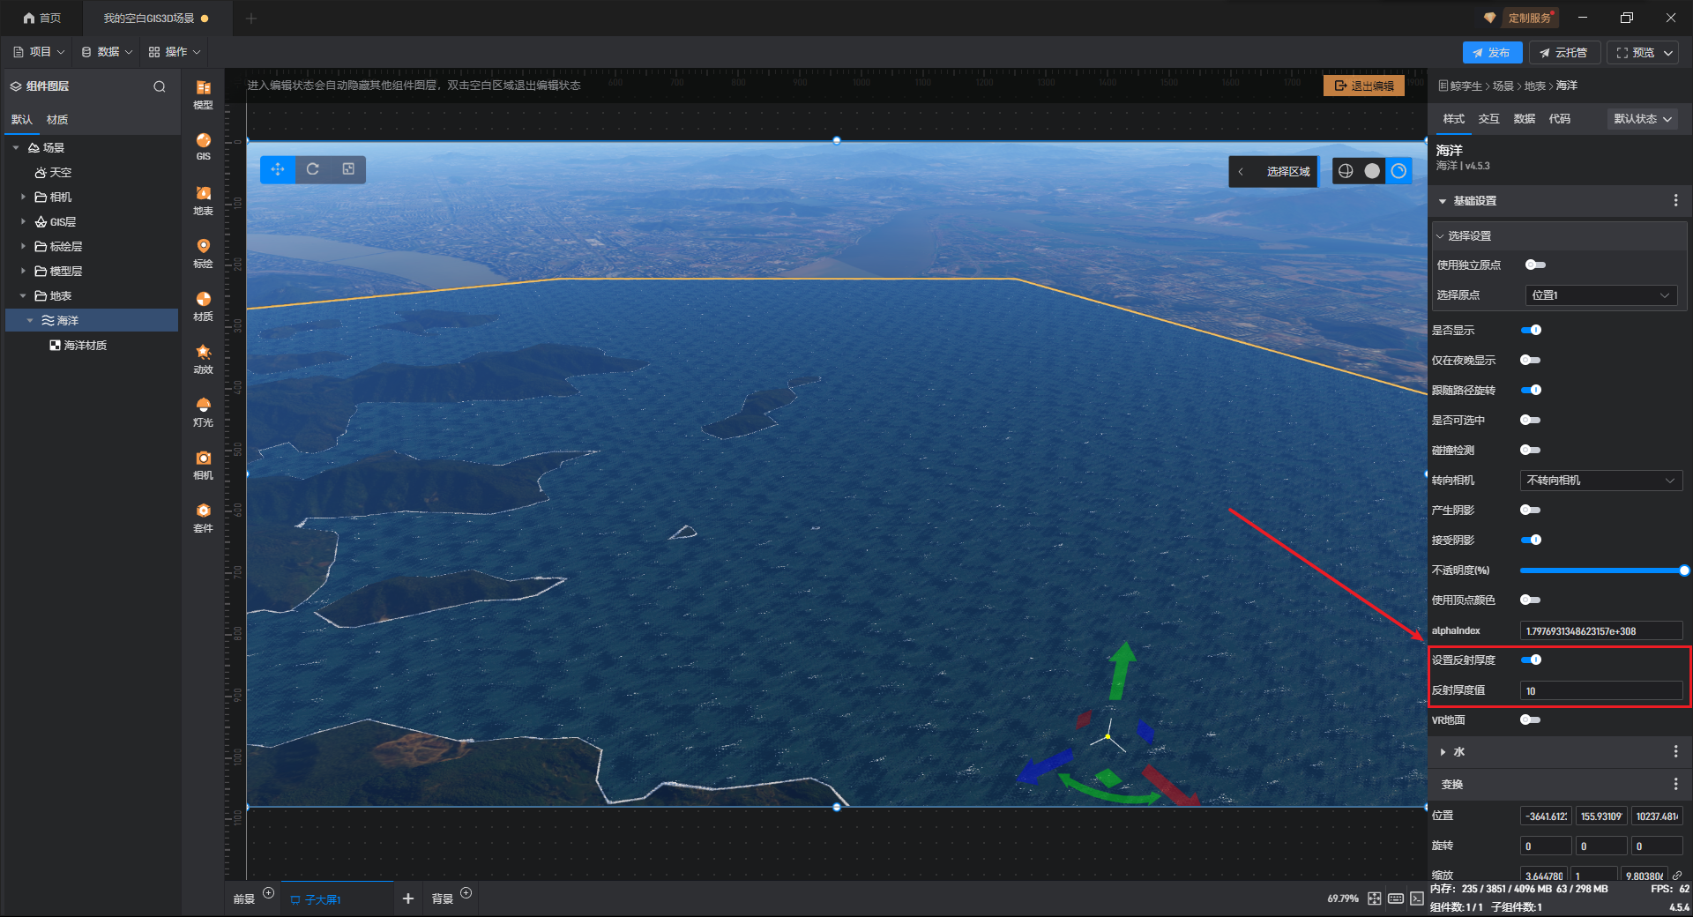Open the 选择原点 dropdown
Image resolution: width=1693 pixels, height=917 pixels.
coord(1600,295)
